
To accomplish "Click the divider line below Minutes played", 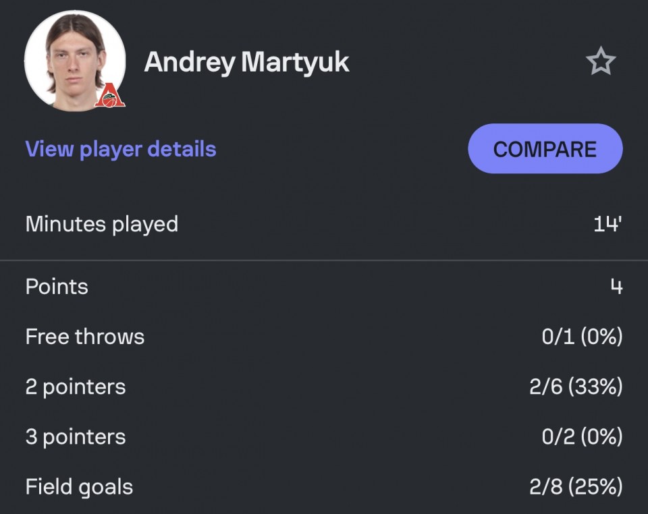I will click(x=324, y=260).
